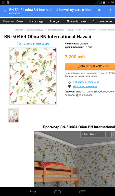Open the Child Room dropdown arrow
115x196 pixels.
pyautogui.click(x=108, y=134)
